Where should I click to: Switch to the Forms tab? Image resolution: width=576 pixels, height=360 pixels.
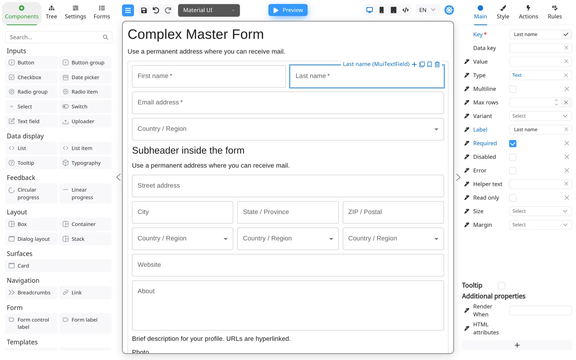(x=102, y=12)
